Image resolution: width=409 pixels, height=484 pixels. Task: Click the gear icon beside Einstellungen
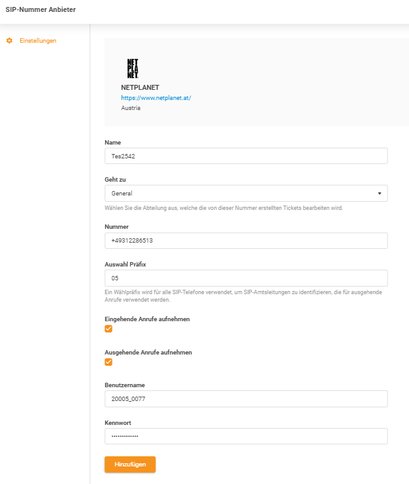(9, 41)
